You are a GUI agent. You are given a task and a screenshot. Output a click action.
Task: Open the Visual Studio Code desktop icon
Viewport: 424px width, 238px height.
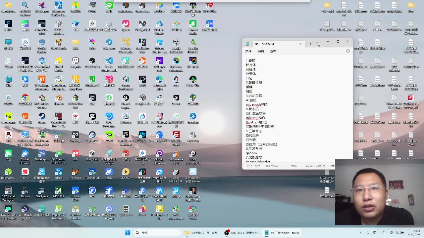pos(109,64)
